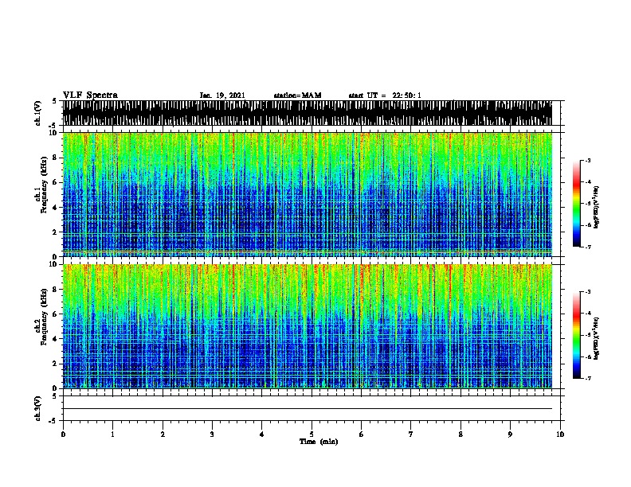Click the ch.2 frequency tick label "2"
This screenshot has width=631, height=487.
[56, 364]
